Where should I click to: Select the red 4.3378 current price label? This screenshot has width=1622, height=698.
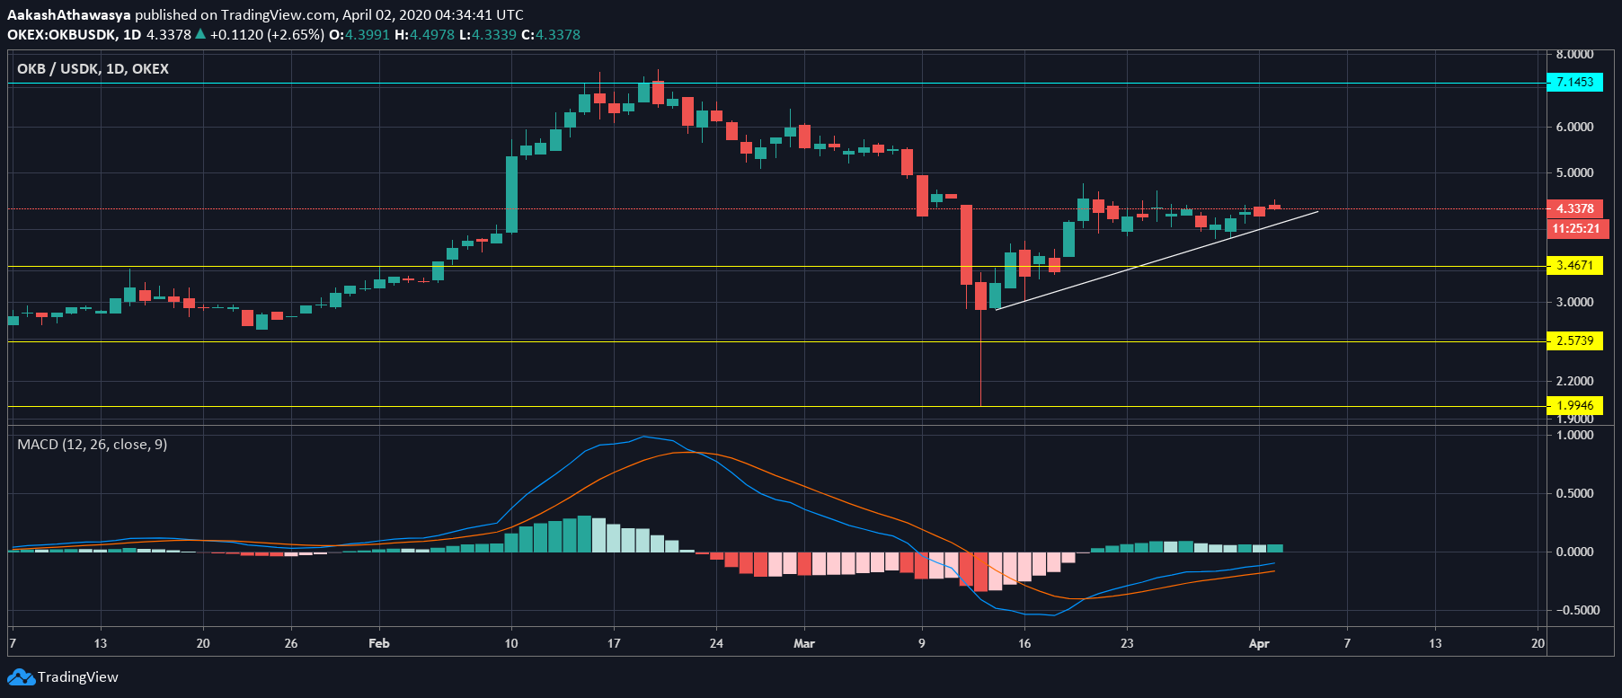click(x=1574, y=208)
